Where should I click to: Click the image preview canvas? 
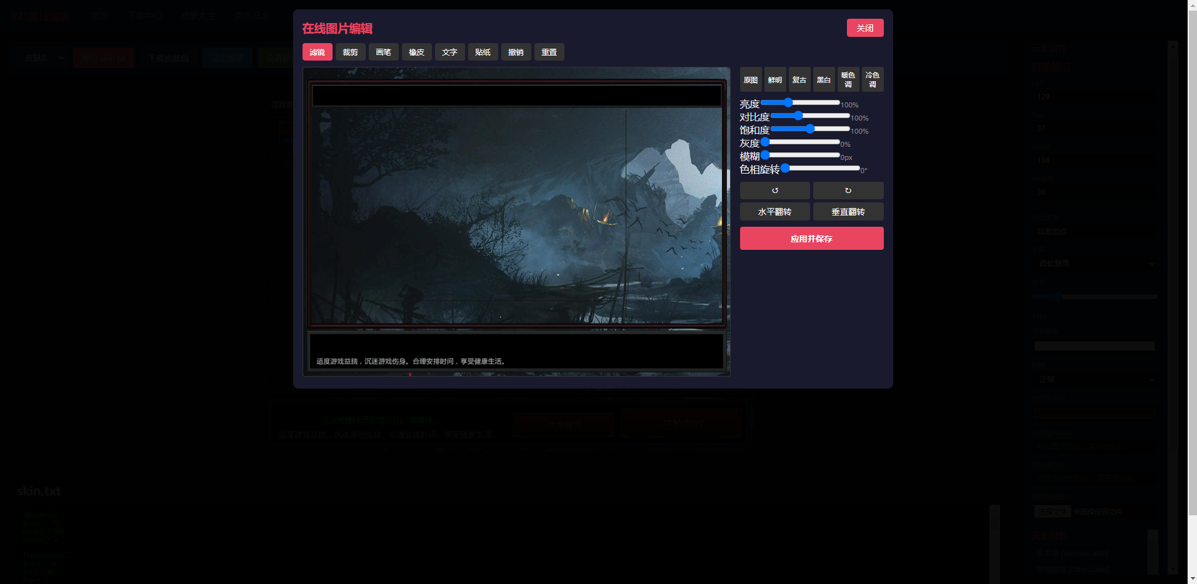point(516,222)
